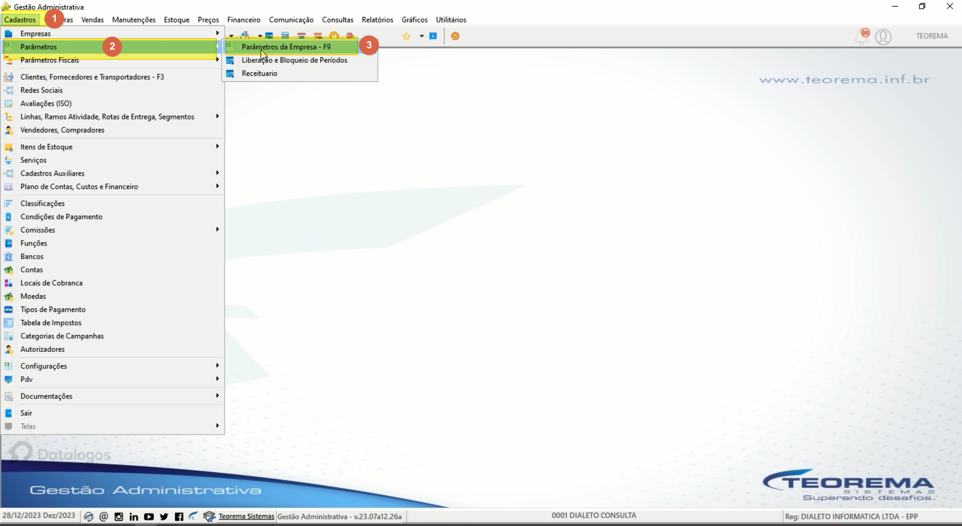Open Clientes, Fornecedores e Transportadores - F3
The width and height of the screenshot is (962, 526).
click(113, 77)
